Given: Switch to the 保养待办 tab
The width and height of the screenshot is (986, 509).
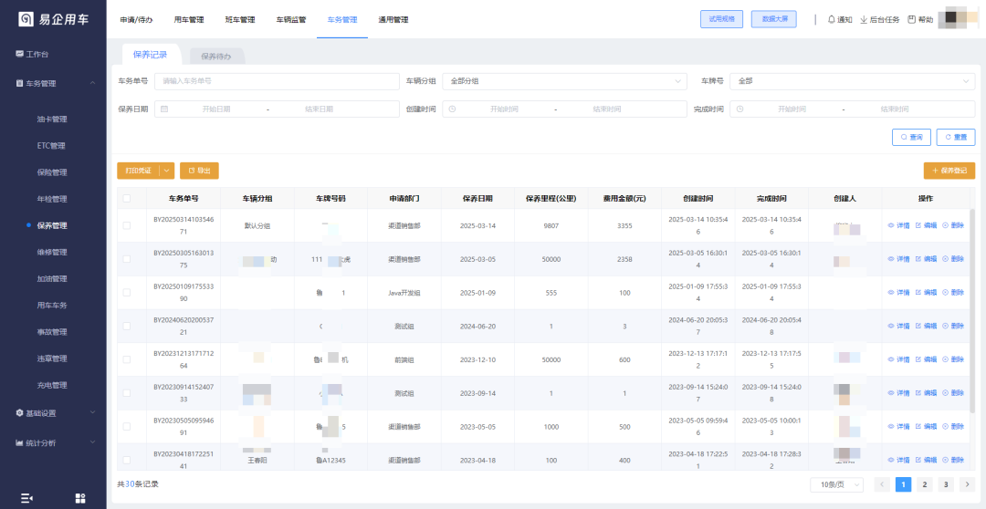Looking at the screenshot, I should (216, 57).
